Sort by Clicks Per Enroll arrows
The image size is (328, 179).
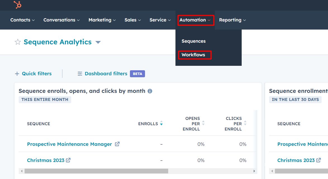(x=245, y=123)
